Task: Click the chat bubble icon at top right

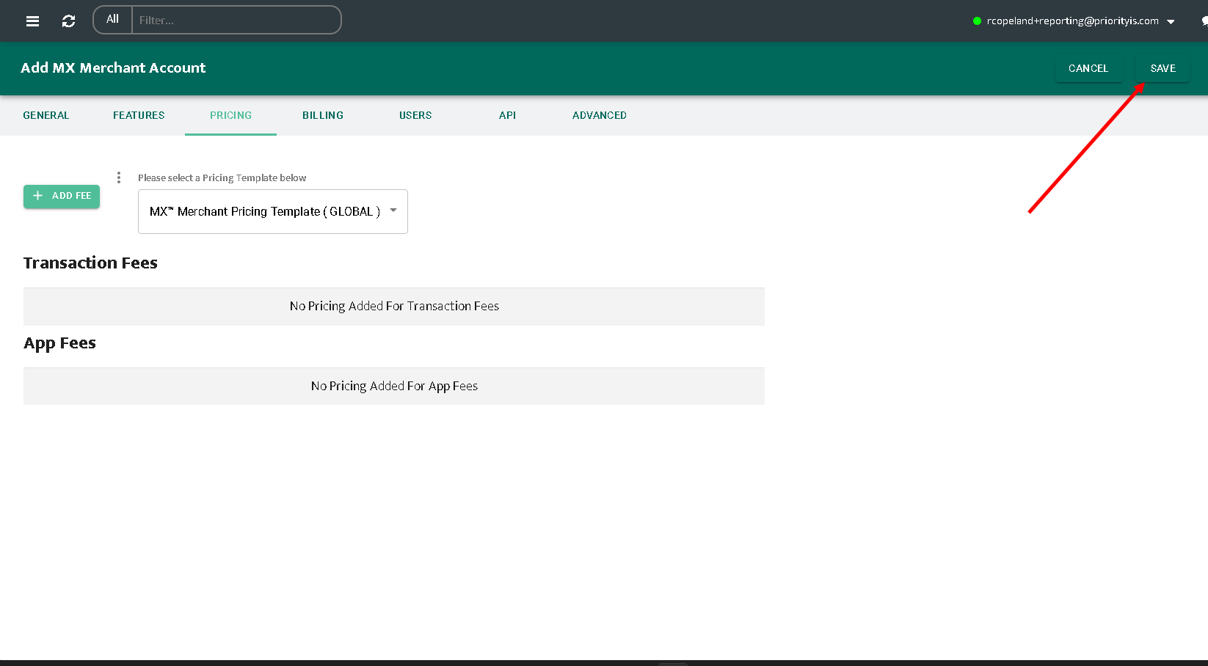Action: (x=1204, y=21)
